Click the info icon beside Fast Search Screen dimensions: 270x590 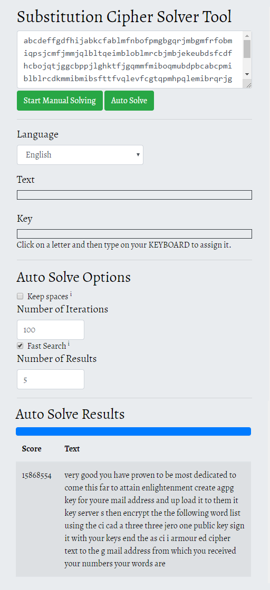[69, 343]
